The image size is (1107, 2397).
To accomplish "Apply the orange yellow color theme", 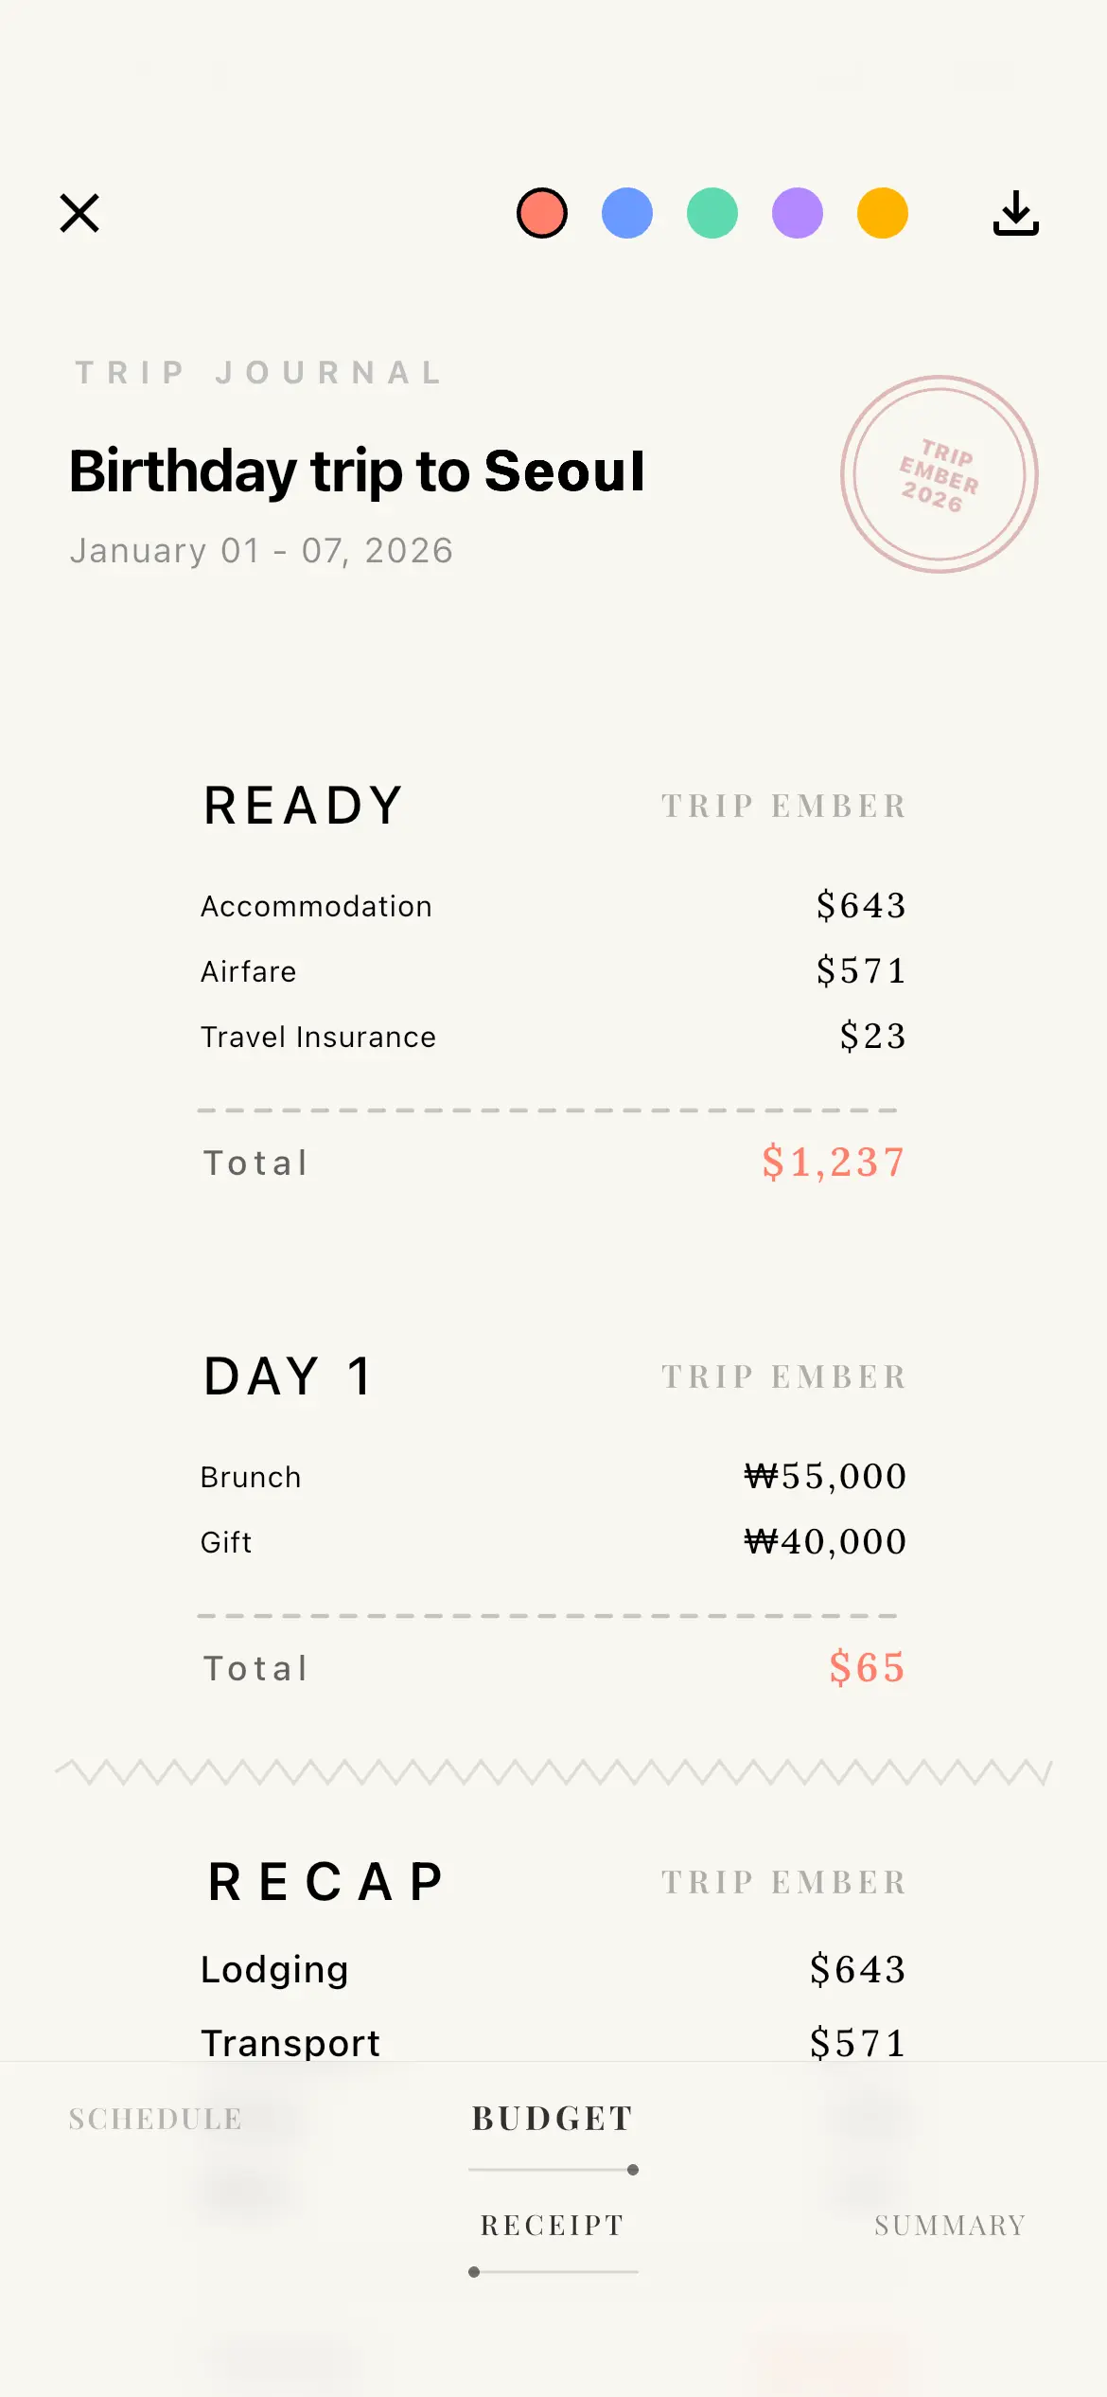I will 883,213.
